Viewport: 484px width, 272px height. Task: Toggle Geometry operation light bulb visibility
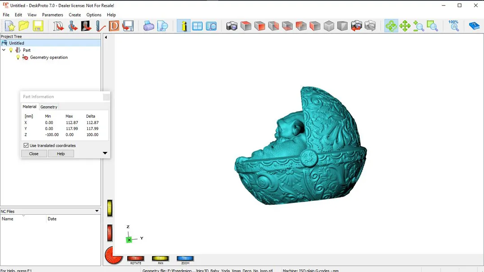(18, 57)
